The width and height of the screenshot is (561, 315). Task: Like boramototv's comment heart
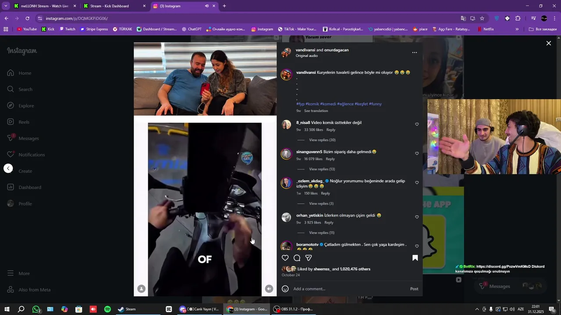coord(417,246)
